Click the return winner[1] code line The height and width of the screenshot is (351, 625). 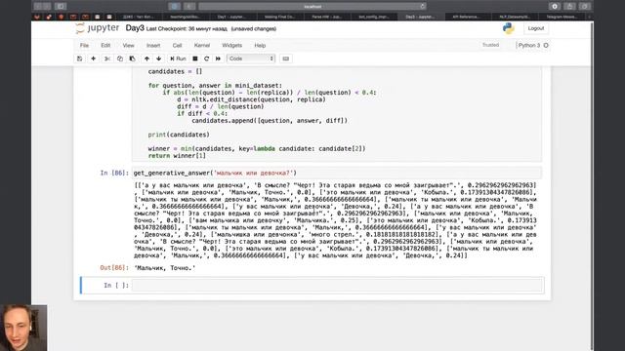(177, 156)
